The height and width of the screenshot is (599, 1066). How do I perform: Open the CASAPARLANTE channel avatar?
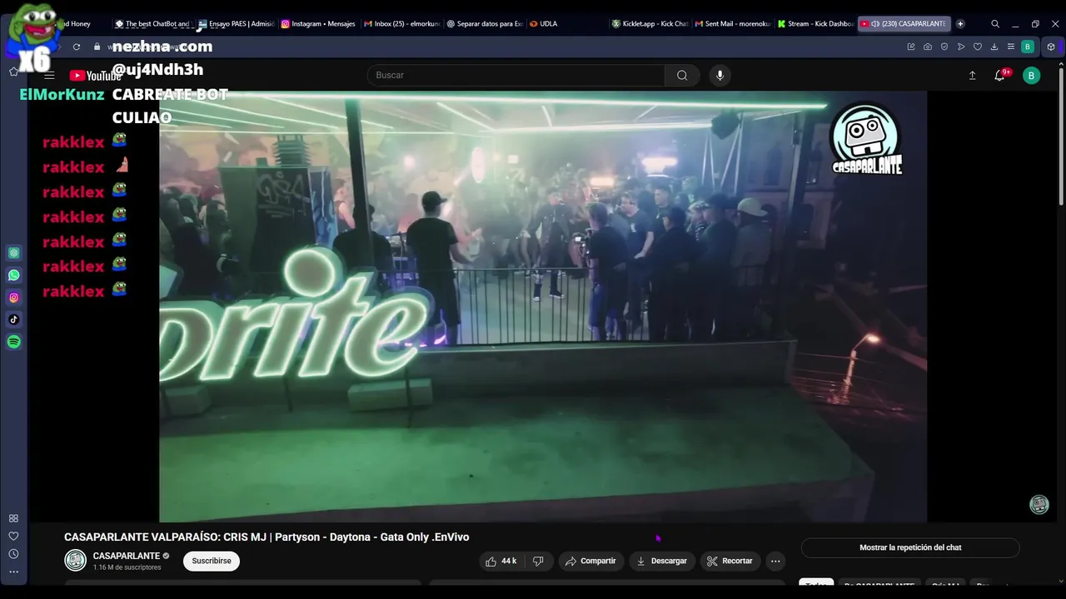click(x=76, y=561)
